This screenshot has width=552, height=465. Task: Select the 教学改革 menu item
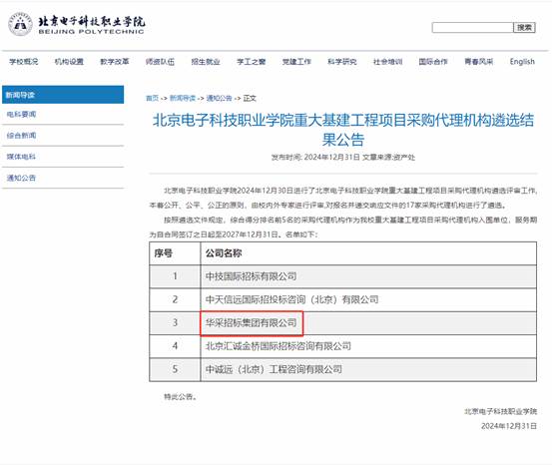pos(115,62)
